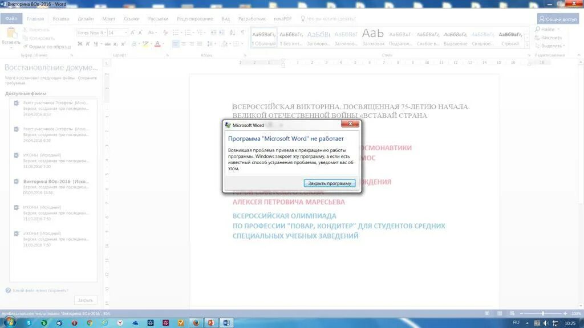Open the Разработчик ribbon tab

tap(252, 19)
